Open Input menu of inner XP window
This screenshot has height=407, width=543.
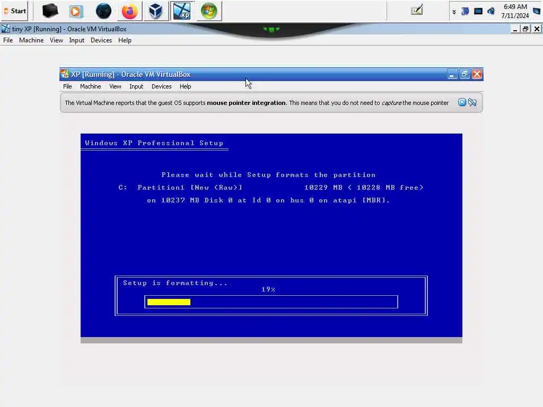pos(136,86)
